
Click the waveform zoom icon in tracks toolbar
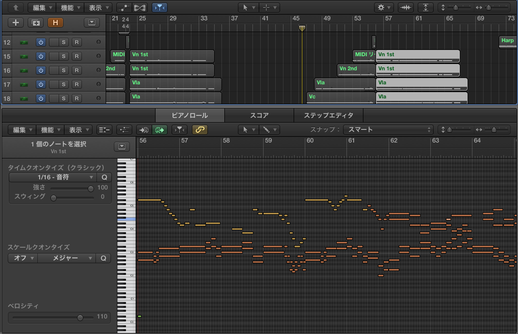coord(406,7)
